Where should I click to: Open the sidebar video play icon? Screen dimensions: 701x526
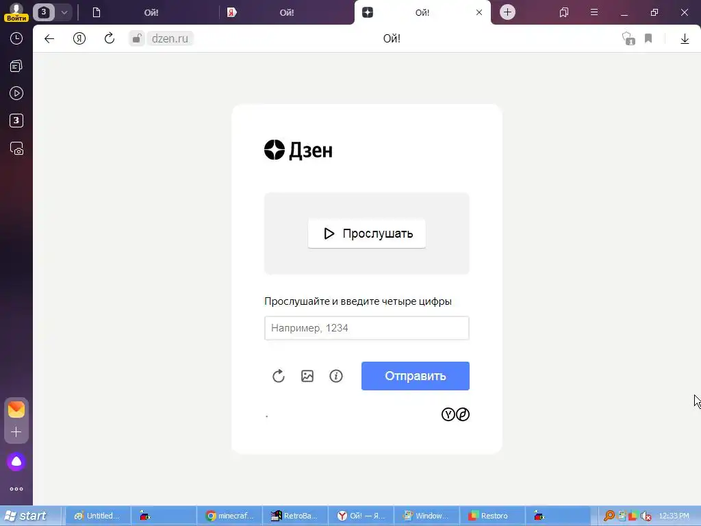(x=16, y=93)
